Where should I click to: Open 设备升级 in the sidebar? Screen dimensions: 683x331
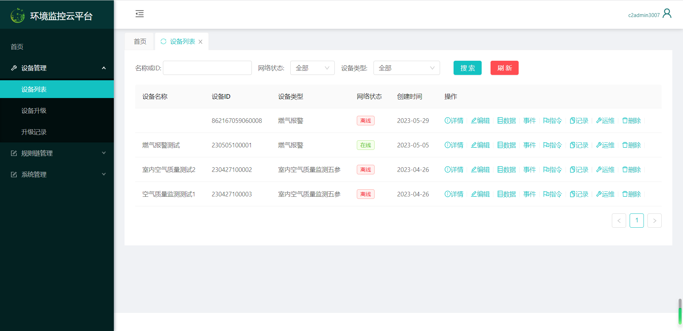pyautogui.click(x=57, y=110)
